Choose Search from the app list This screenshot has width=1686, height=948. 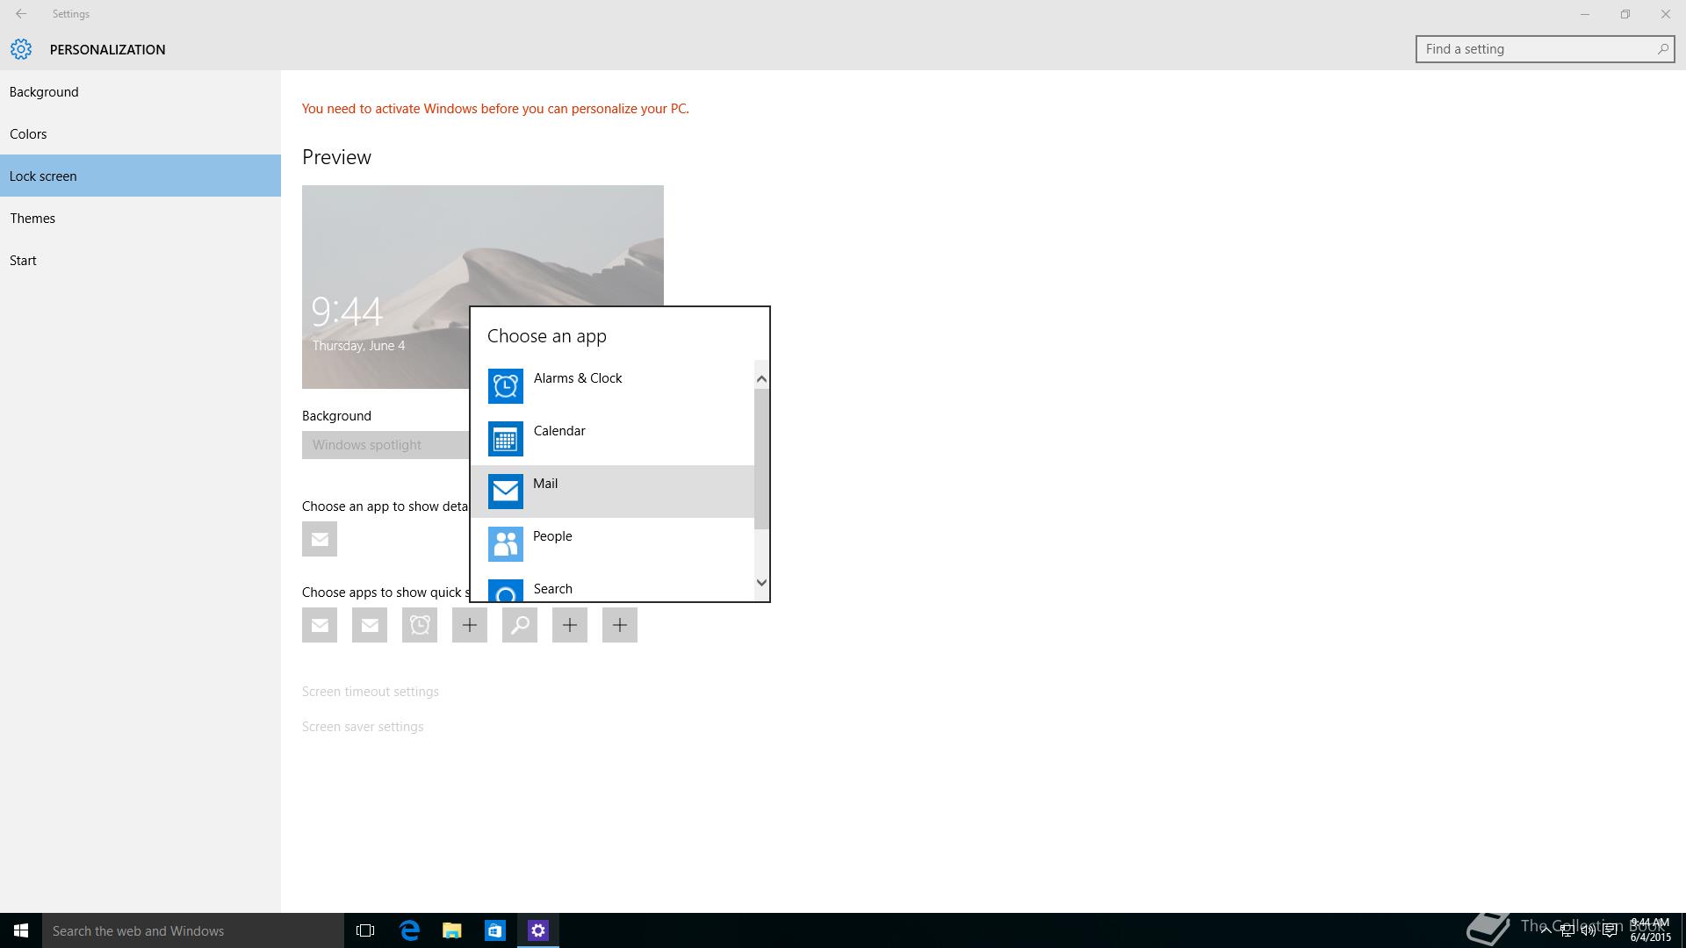tap(612, 586)
